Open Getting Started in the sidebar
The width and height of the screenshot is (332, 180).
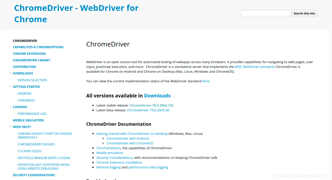[x=26, y=87]
